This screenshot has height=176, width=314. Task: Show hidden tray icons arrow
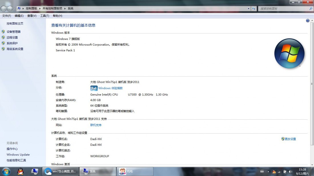[268, 172]
